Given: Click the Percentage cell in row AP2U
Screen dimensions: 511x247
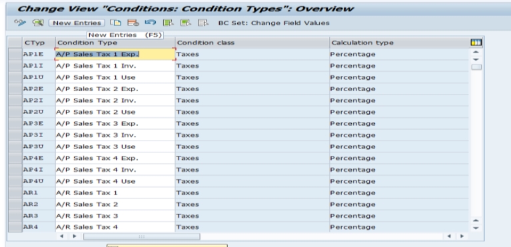Looking at the screenshot, I should point(399,112).
